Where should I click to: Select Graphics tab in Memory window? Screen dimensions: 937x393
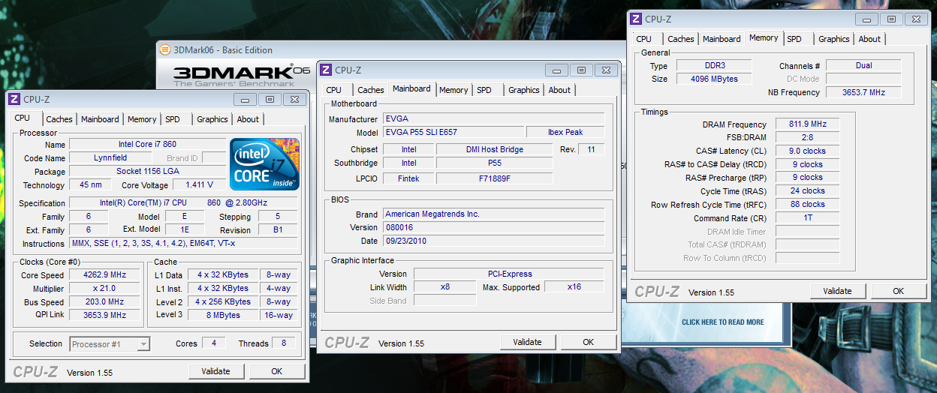click(834, 39)
